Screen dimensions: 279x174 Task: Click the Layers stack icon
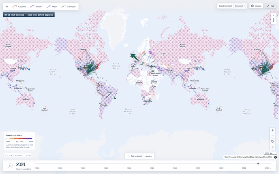(x=252, y=6)
